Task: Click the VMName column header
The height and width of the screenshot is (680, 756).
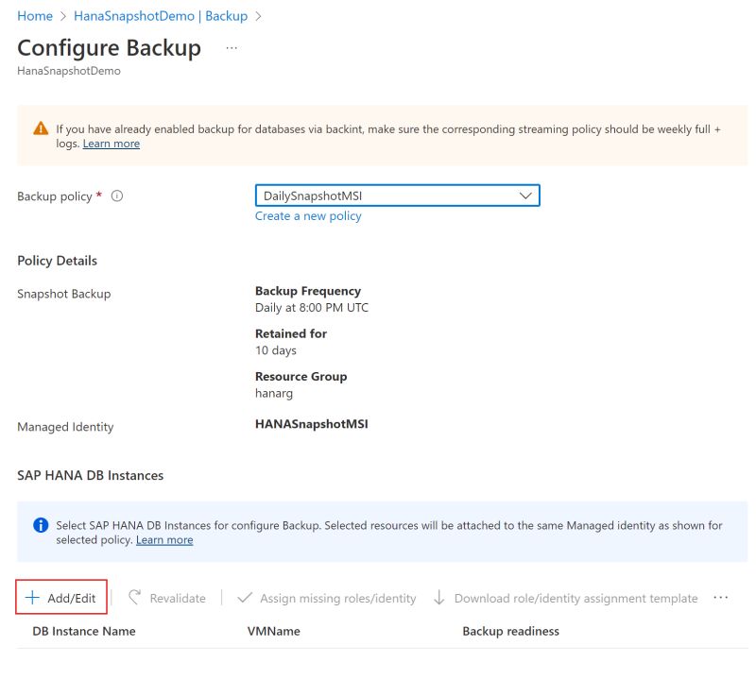Action: click(274, 631)
